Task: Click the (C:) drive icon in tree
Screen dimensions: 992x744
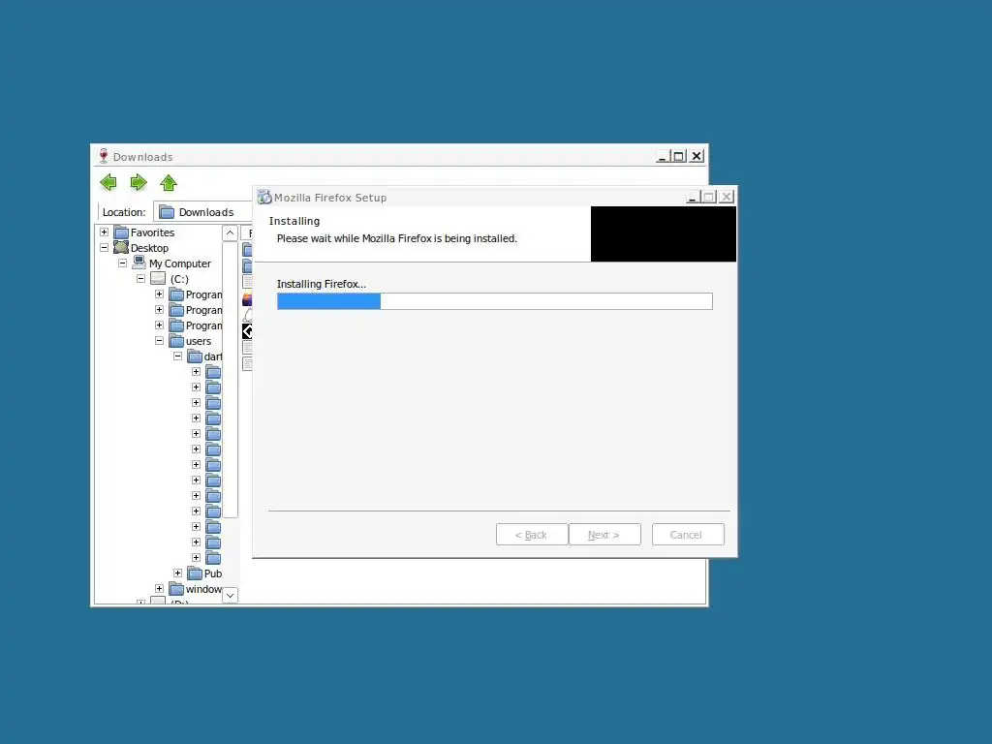Action: (x=158, y=278)
